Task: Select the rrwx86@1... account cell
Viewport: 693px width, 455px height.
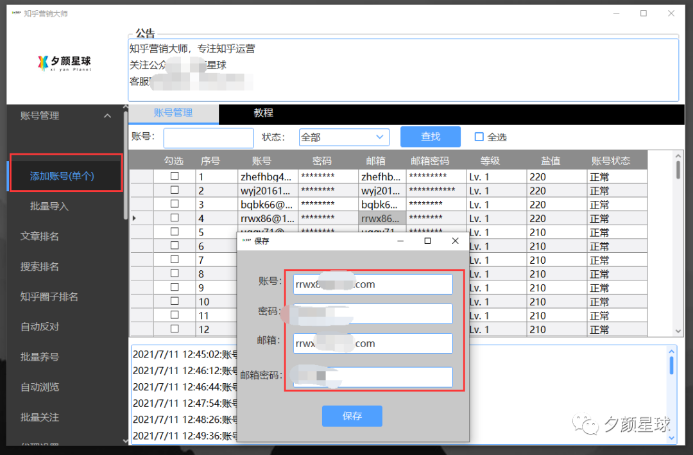Action: point(268,218)
